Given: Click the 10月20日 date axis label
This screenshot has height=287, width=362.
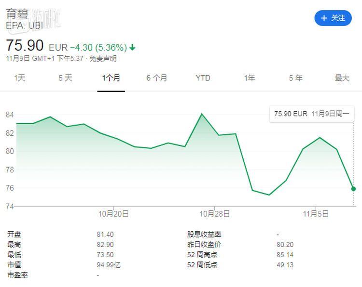Looking at the screenshot, I should [113, 213].
